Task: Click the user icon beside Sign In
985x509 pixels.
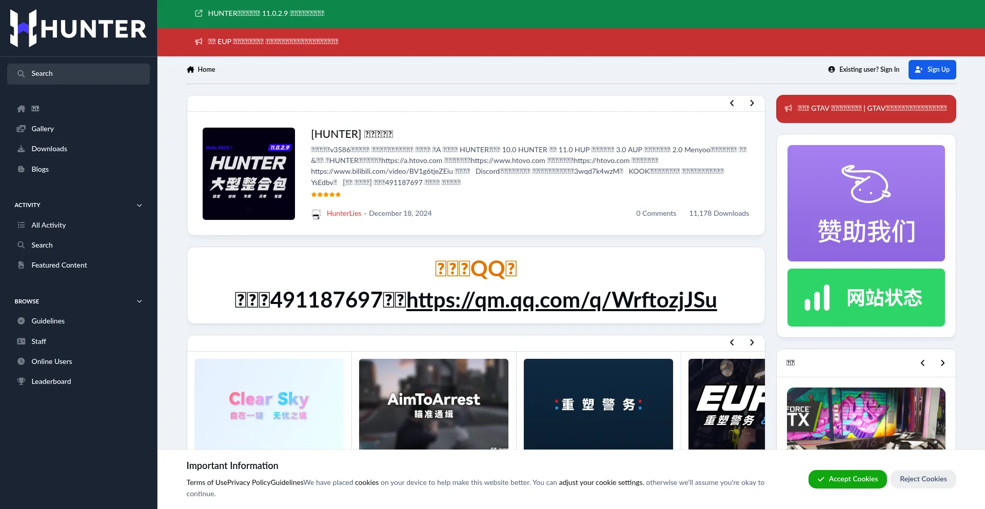Action: point(832,70)
